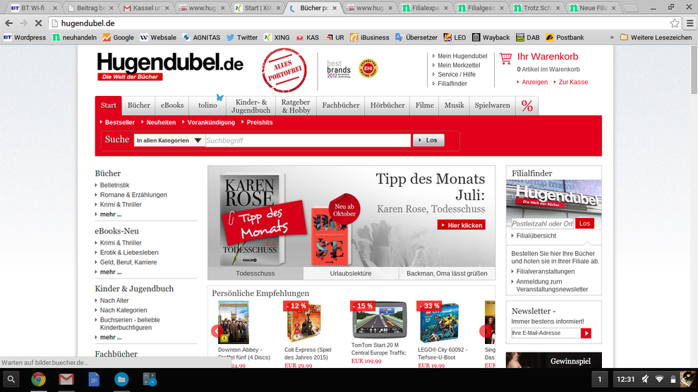Select the Start navigation tab
The height and width of the screenshot is (392, 698).
108,106
